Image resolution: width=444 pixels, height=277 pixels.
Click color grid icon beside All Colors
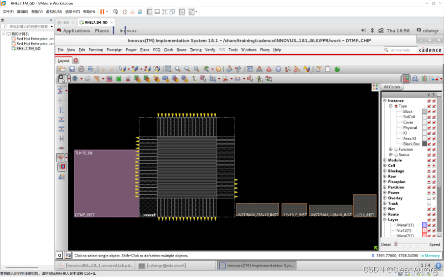(375, 87)
